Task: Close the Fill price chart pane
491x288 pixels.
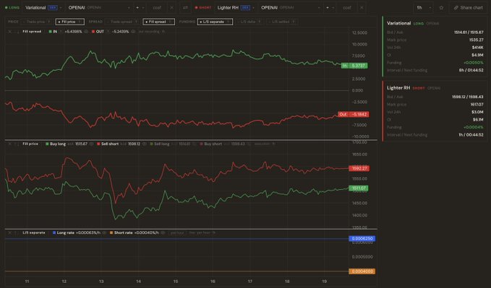Action: pyautogui.click(x=9, y=144)
